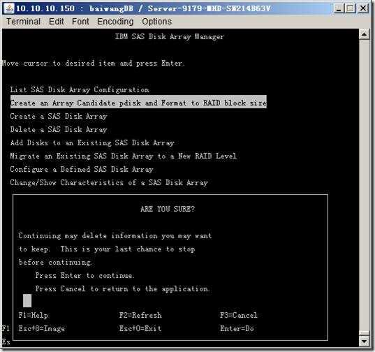Click the Move cursor instruction line

pos(94,64)
